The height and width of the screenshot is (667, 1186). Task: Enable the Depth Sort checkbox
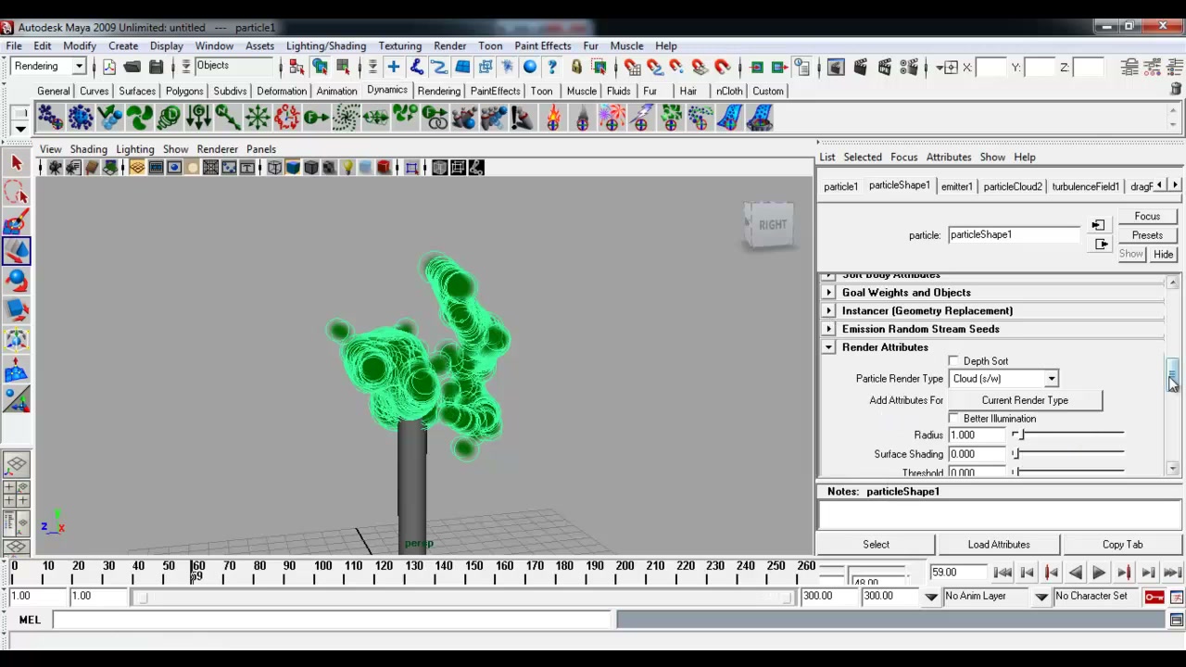click(x=953, y=361)
